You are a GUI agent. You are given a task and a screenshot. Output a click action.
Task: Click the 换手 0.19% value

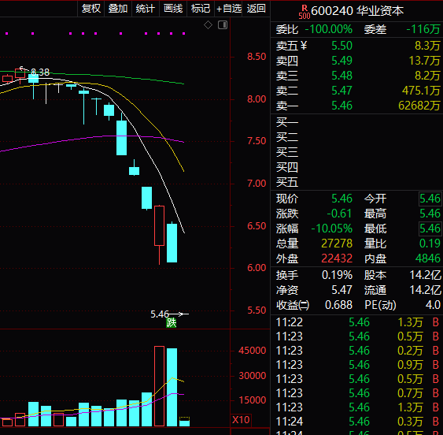point(337,275)
